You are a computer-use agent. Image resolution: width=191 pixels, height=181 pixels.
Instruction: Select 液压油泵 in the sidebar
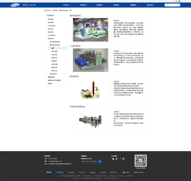[50, 23]
